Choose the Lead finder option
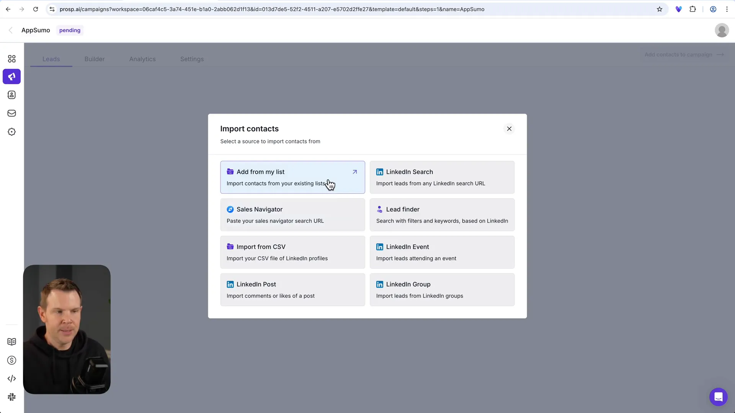 pos(442,215)
